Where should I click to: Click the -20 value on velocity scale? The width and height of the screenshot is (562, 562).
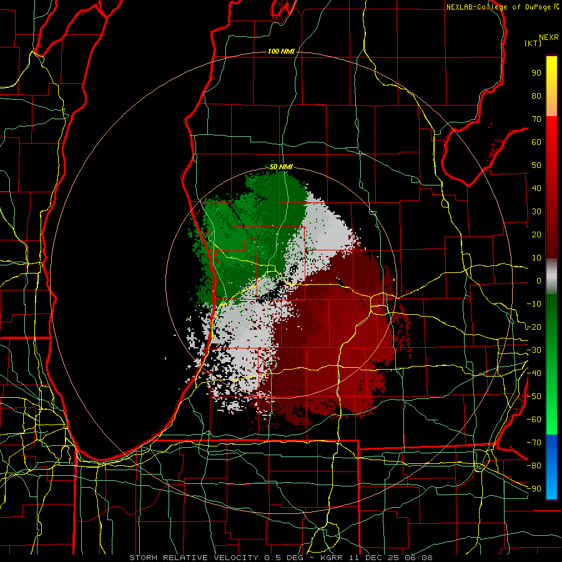(x=534, y=327)
